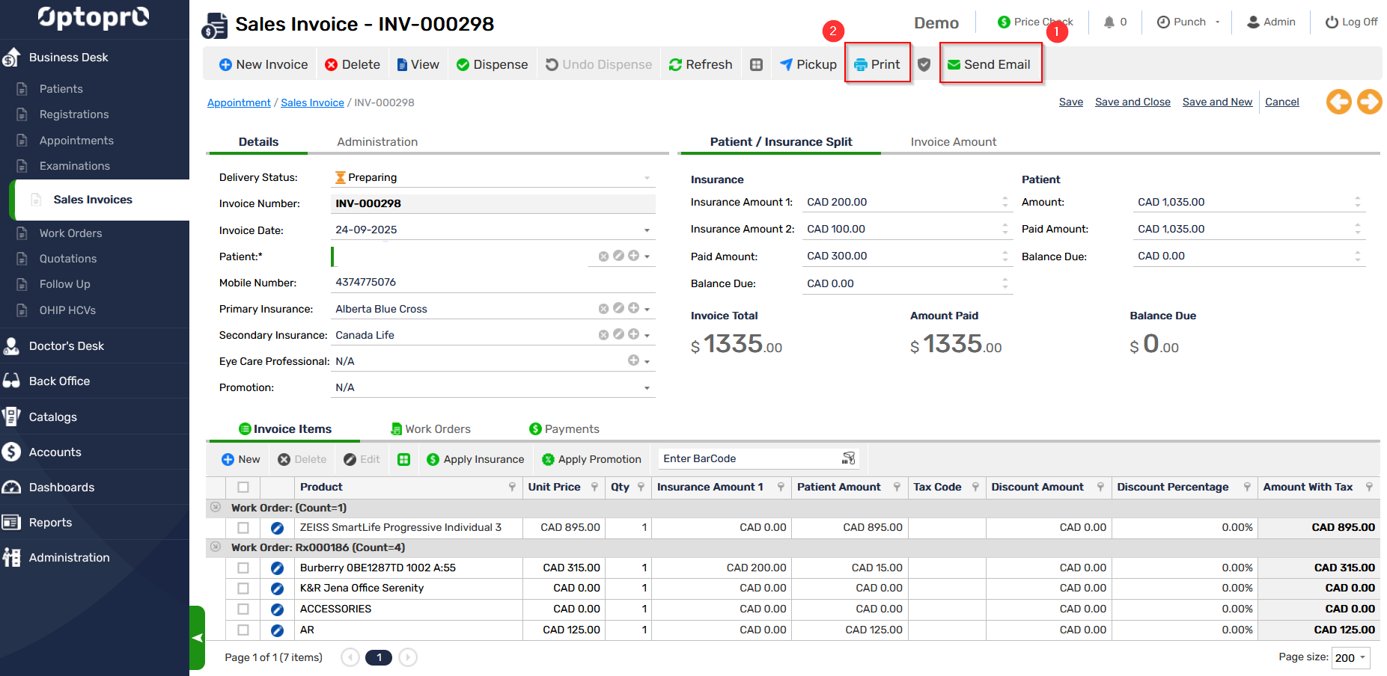Open the notifications bell icon

click(x=1109, y=22)
